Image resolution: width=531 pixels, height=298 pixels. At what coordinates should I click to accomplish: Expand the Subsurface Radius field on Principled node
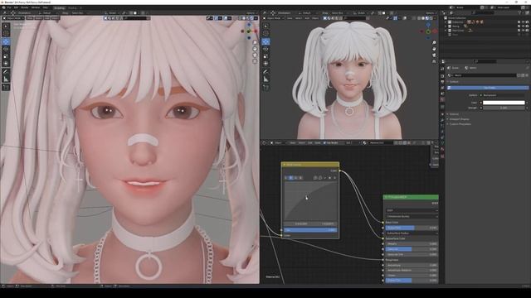(412, 233)
